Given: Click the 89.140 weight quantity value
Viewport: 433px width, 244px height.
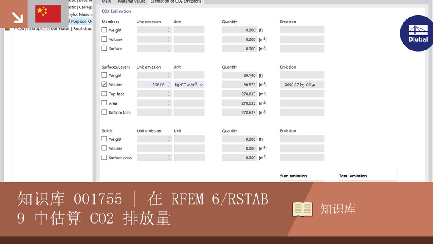Looking at the screenshot, I should click(239, 75).
